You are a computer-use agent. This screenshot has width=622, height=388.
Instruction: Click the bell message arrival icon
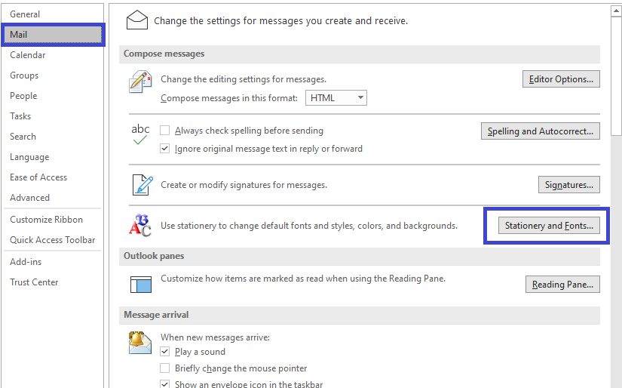(x=140, y=342)
